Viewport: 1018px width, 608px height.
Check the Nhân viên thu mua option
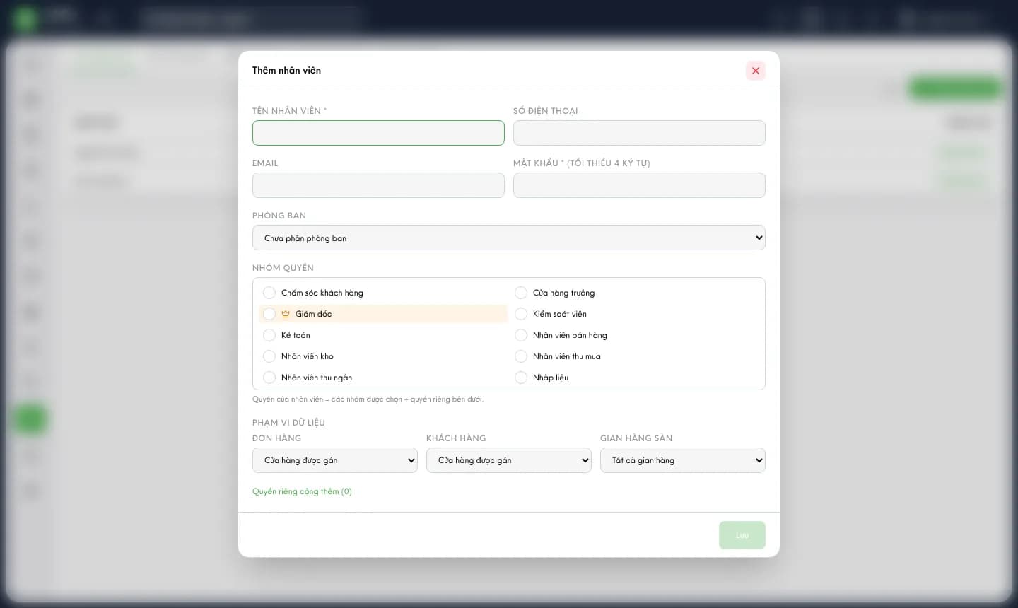(521, 356)
